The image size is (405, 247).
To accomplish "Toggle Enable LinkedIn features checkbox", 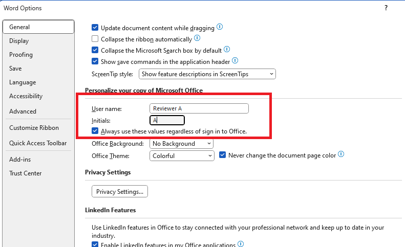I will 95,244.
